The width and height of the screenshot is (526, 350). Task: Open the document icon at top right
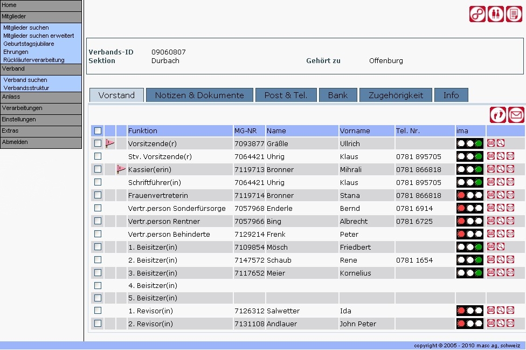point(514,14)
